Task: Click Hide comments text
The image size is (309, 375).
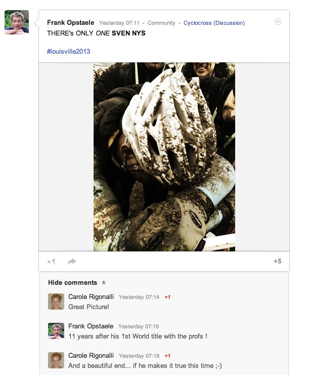Action: pyautogui.click(x=72, y=282)
